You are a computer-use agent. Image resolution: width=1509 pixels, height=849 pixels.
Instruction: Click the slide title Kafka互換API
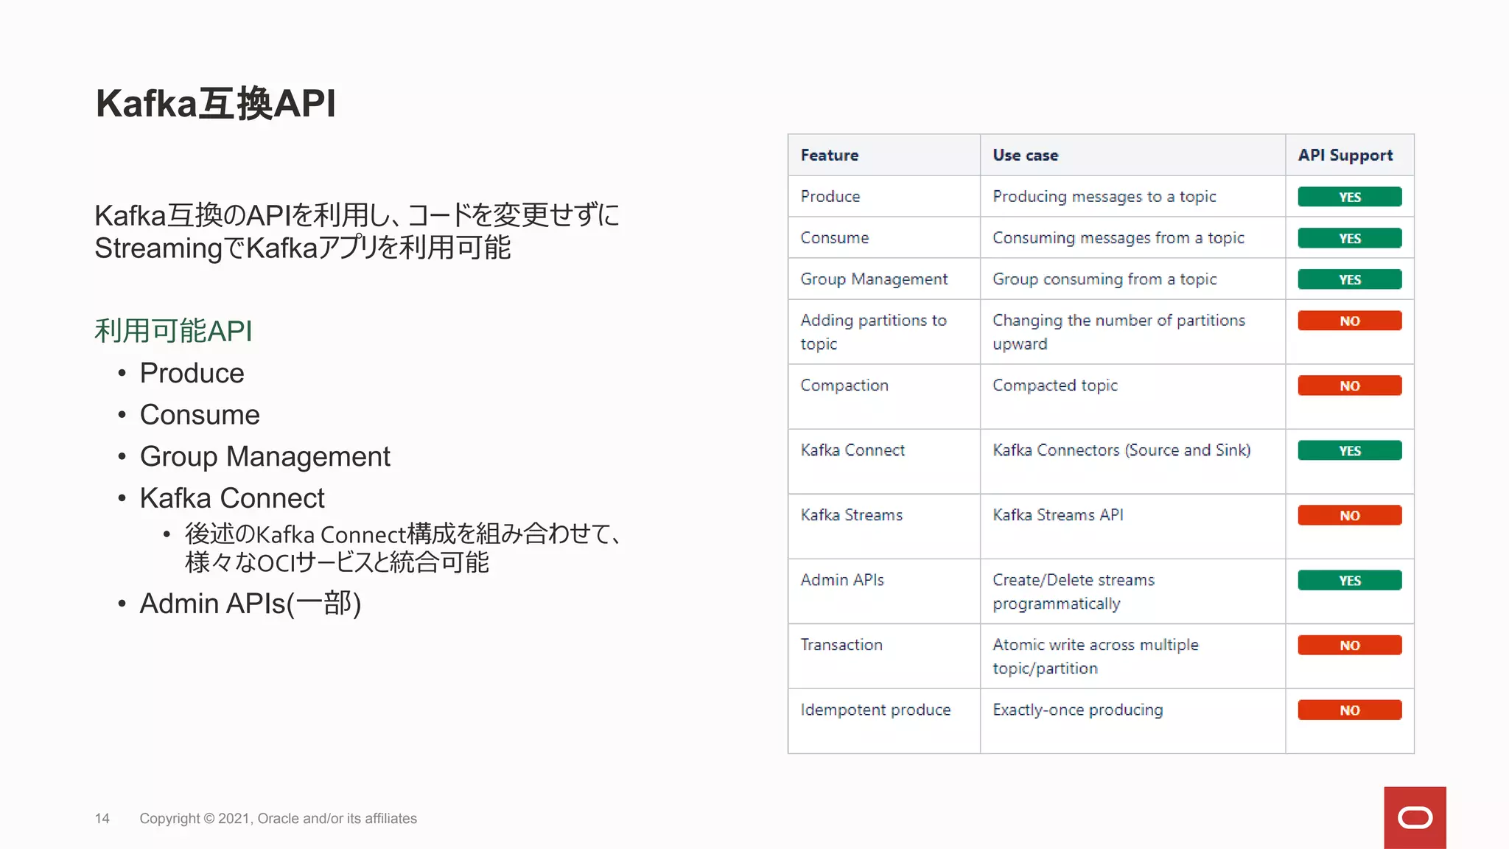(x=216, y=103)
